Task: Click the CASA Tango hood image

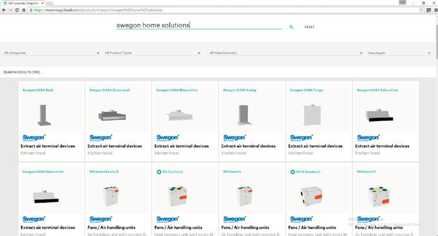Action: 312,115
